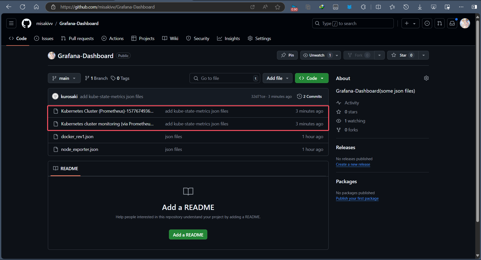Click the Add a README button
This screenshot has height=260, width=481.
(x=188, y=235)
